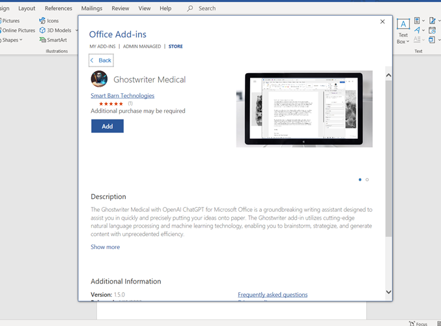The width and height of the screenshot is (441, 326).
Task: Expand the WordArt dropdown arrow
Action: click(423, 31)
